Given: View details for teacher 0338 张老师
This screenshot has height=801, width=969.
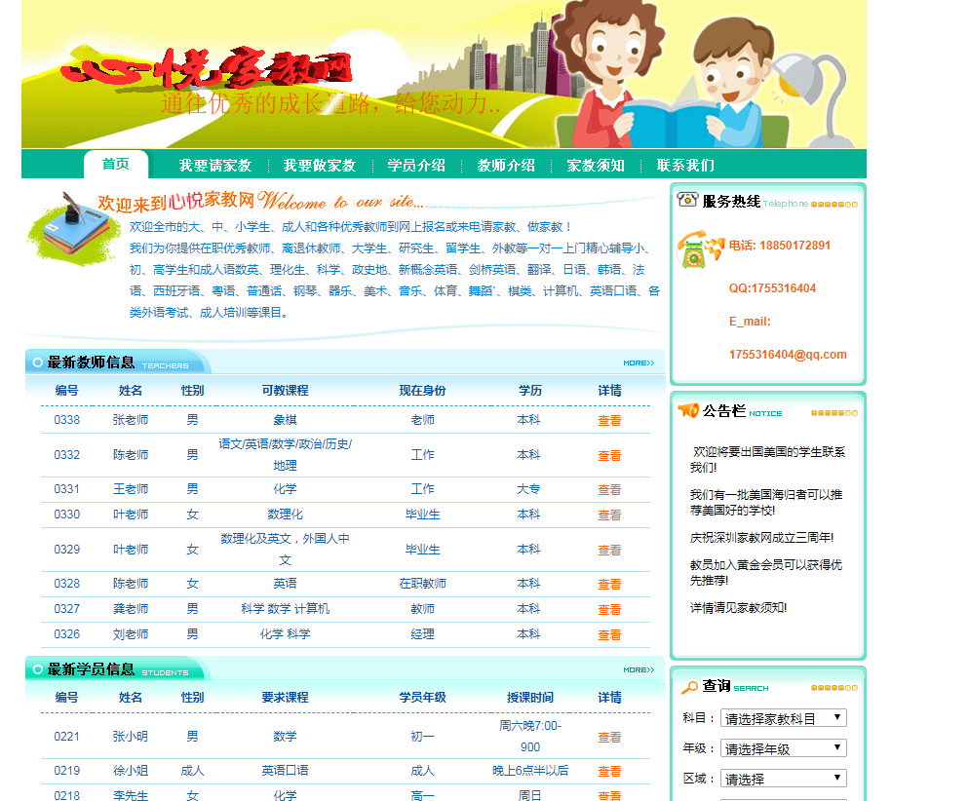Looking at the screenshot, I should click(x=609, y=421).
